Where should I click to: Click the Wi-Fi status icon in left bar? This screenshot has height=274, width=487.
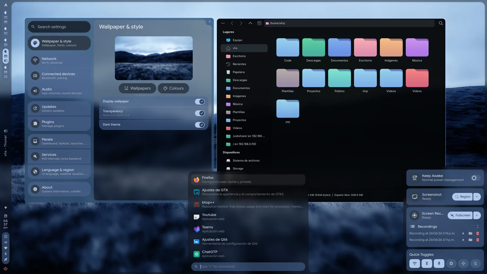point(5,248)
